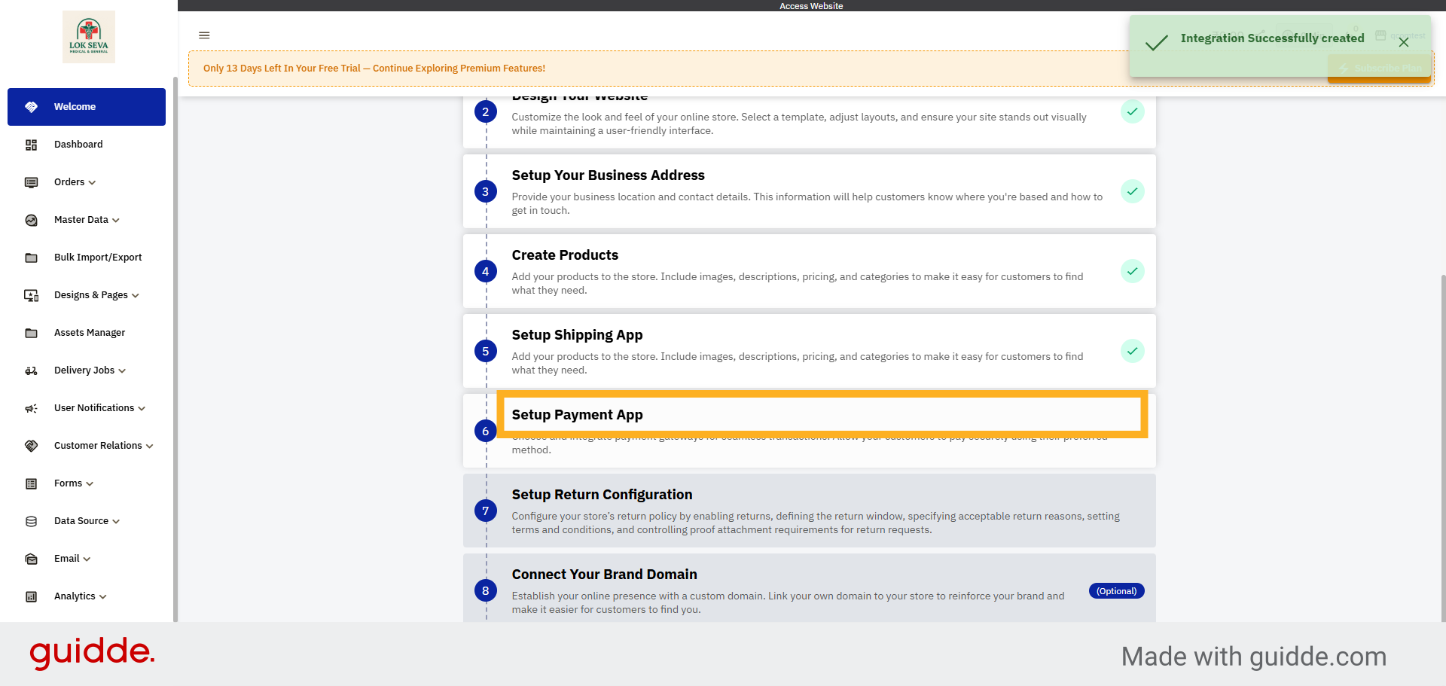Click the Email envelope icon
Screen dimensions: 1446x686
31,558
